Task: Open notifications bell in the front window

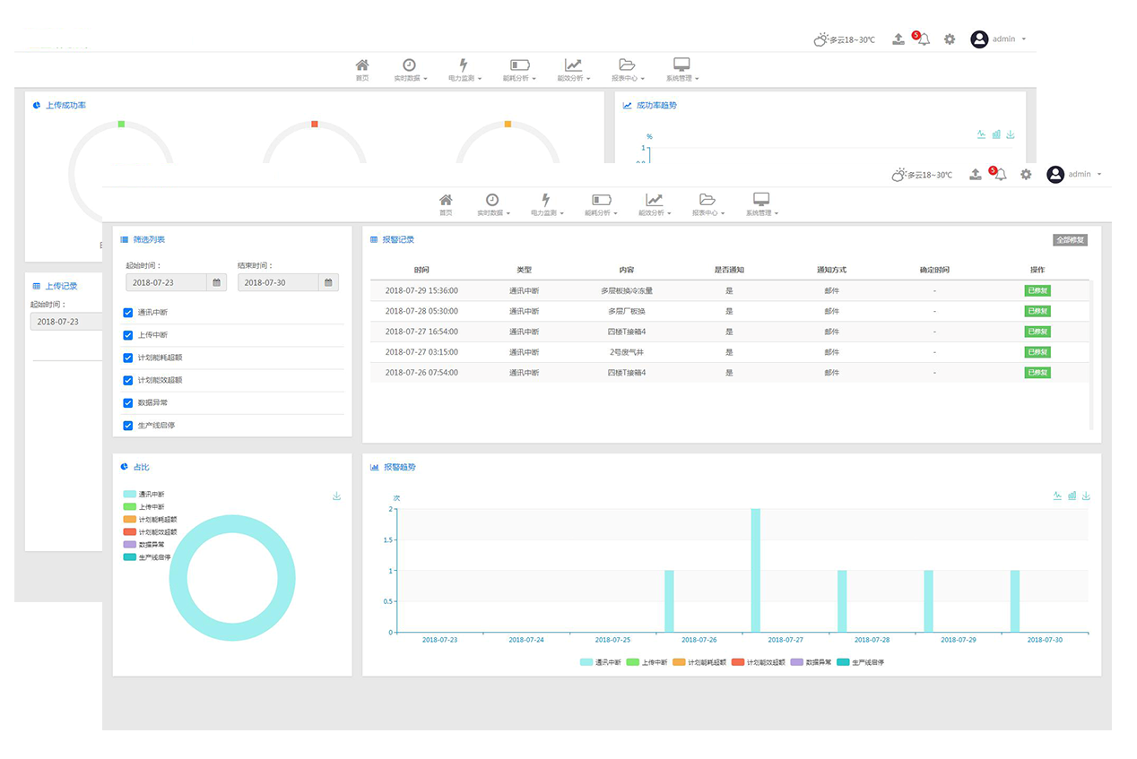Action: [x=1001, y=175]
